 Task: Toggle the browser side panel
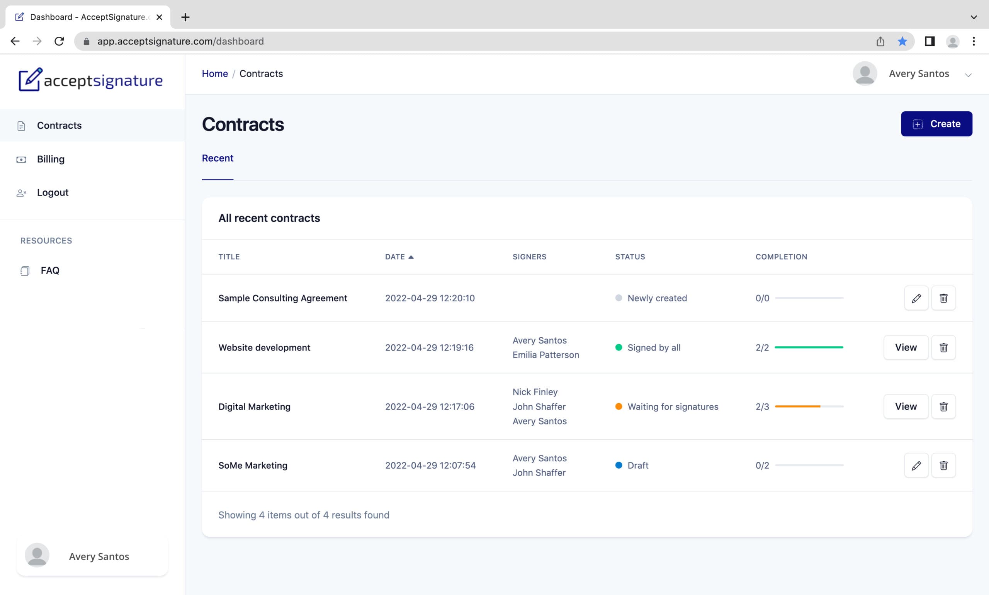coord(930,41)
